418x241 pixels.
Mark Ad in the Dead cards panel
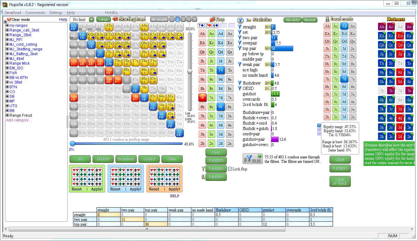click(x=344, y=26)
